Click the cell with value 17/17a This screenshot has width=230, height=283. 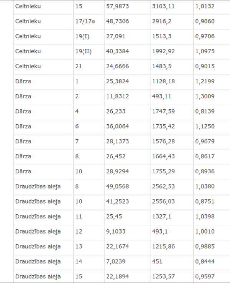coord(89,22)
